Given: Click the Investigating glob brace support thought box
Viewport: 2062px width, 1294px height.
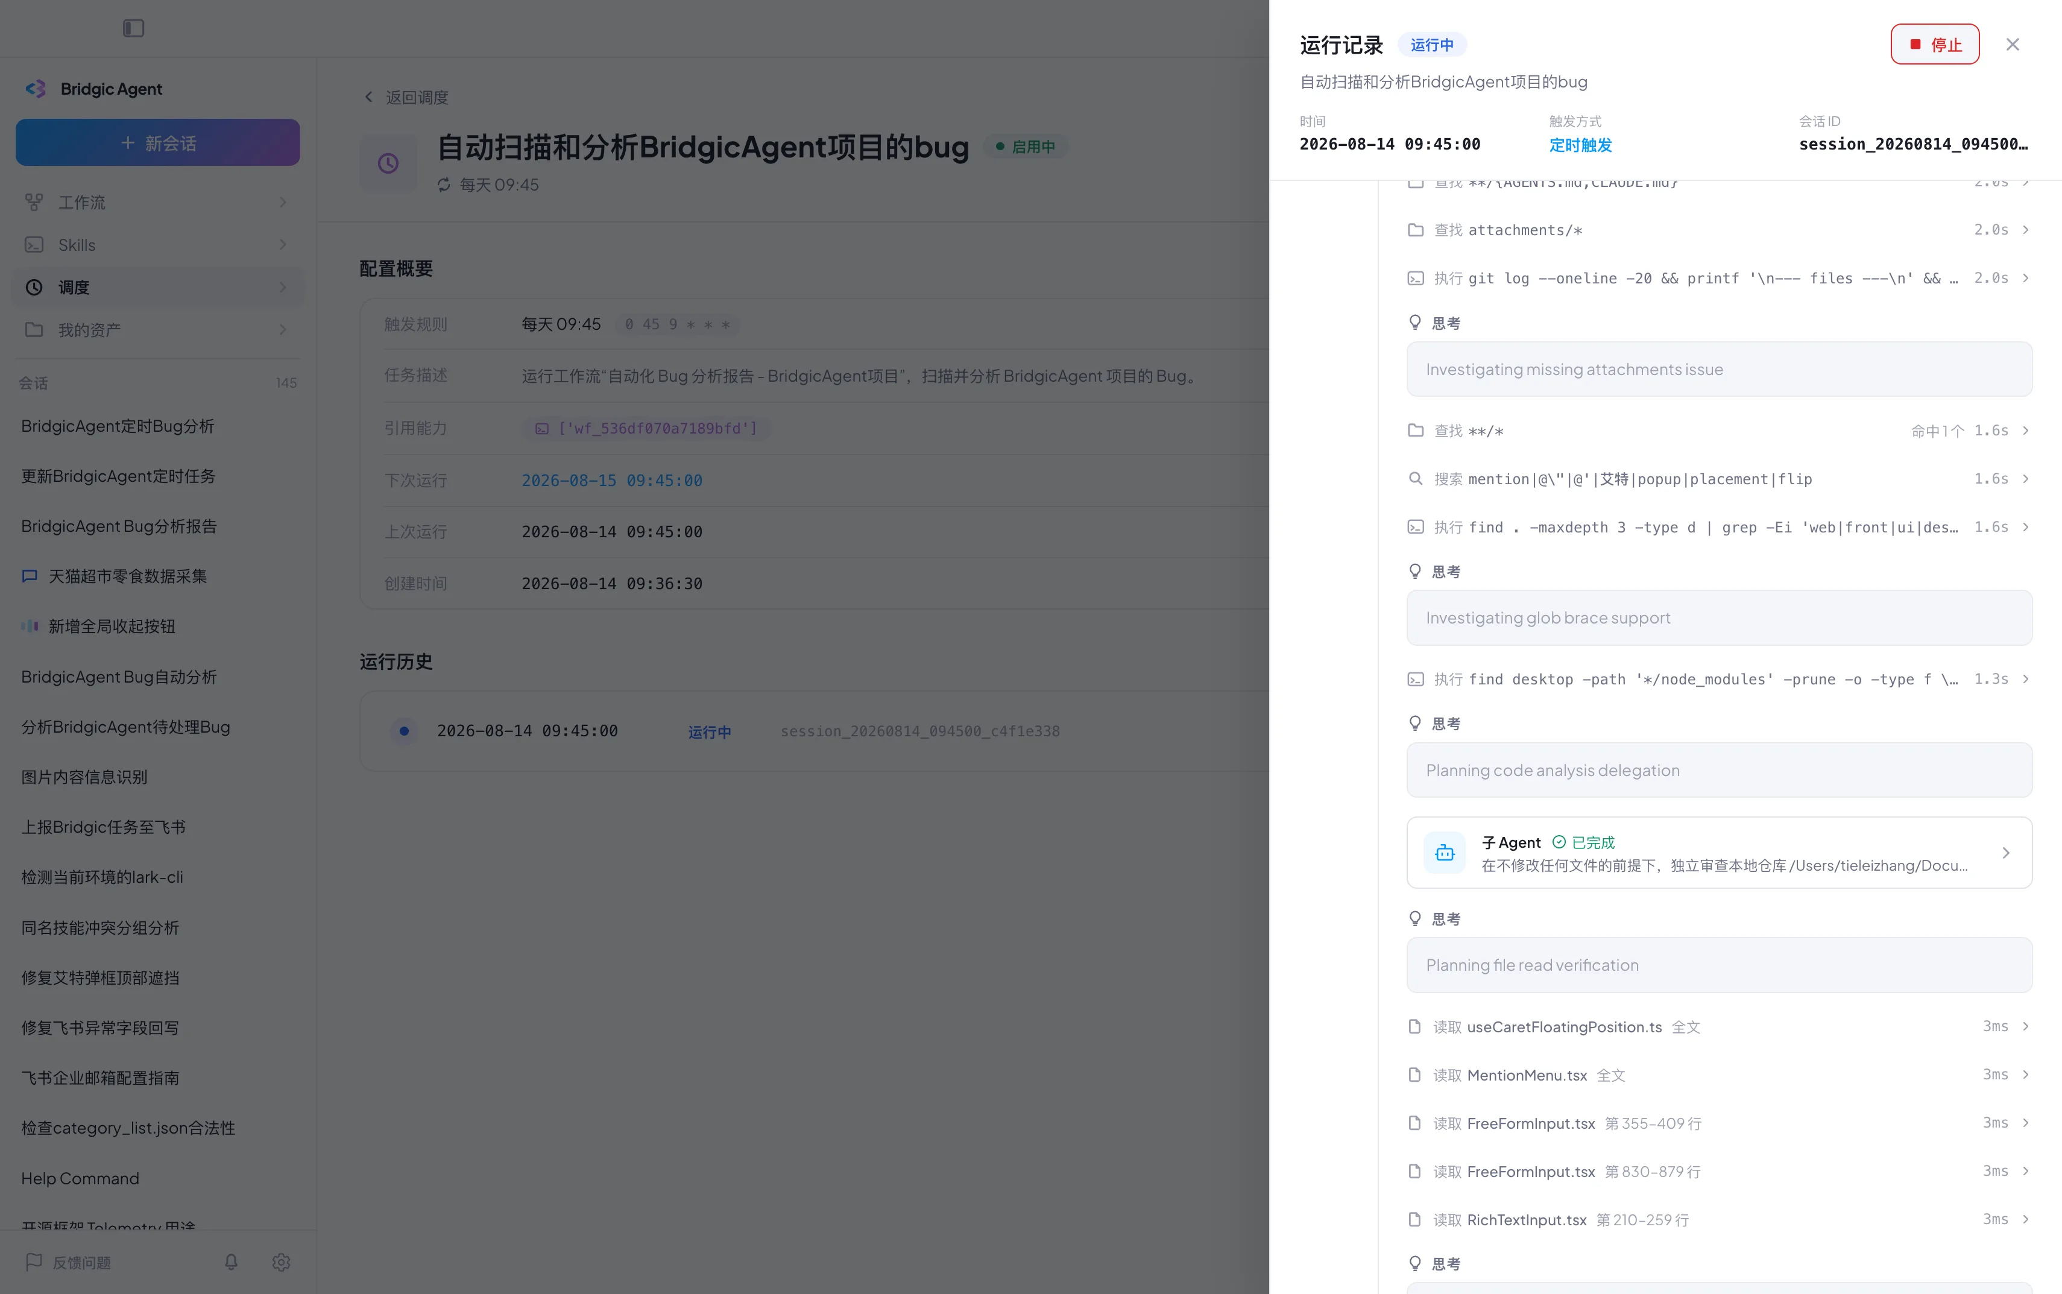Looking at the screenshot, I should tap(1719, 618).
